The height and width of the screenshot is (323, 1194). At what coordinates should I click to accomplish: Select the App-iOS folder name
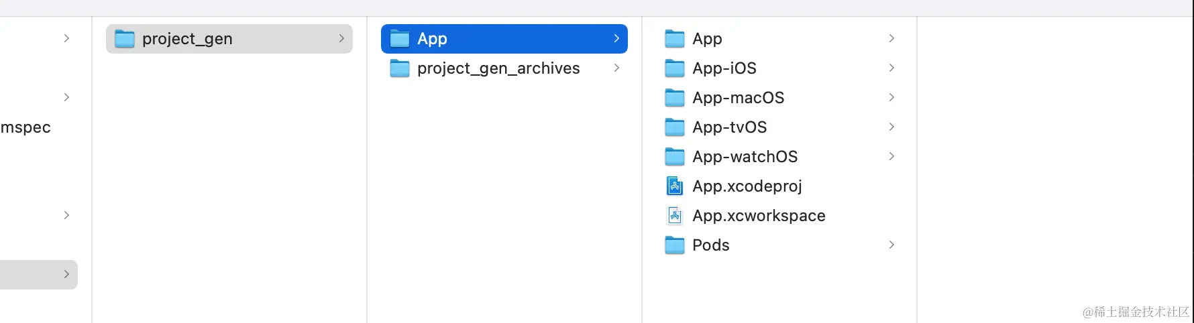tap(724, 68)
